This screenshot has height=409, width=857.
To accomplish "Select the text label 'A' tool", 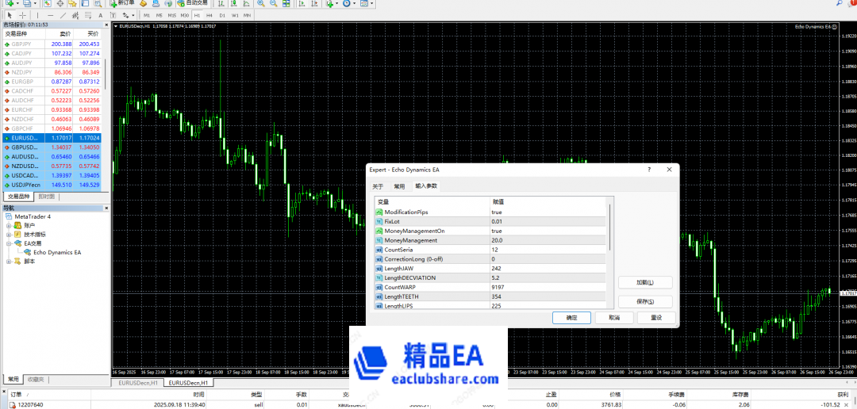I will (x=100, y=15).
